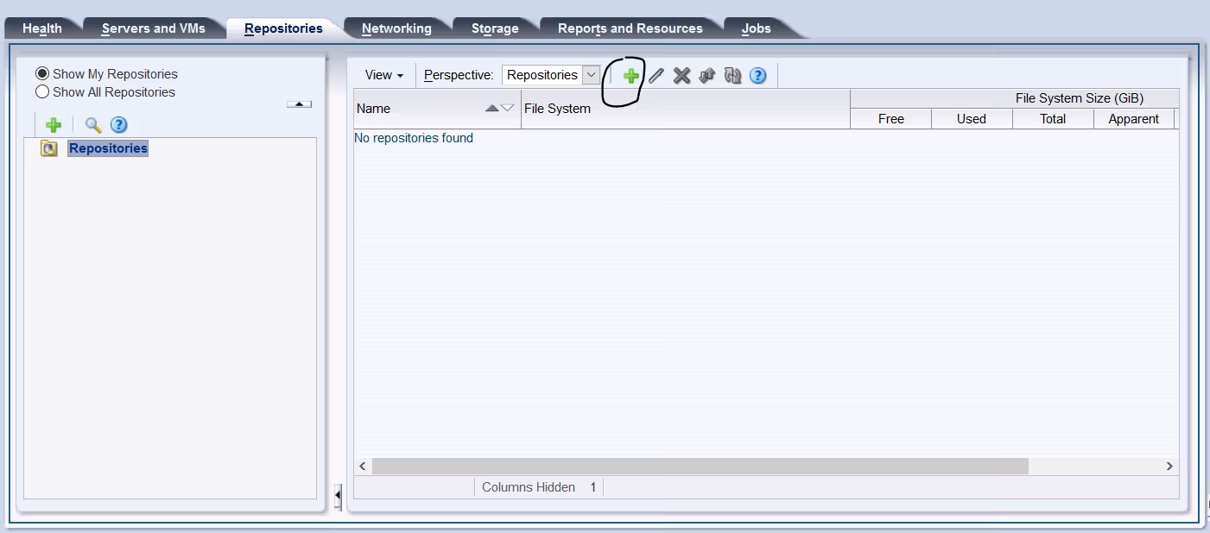Click the magnifying glass find icon in the left panel

93,125
